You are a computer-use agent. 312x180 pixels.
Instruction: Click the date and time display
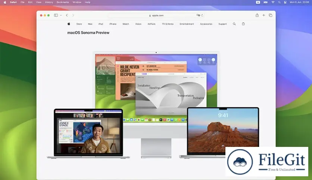299,2
